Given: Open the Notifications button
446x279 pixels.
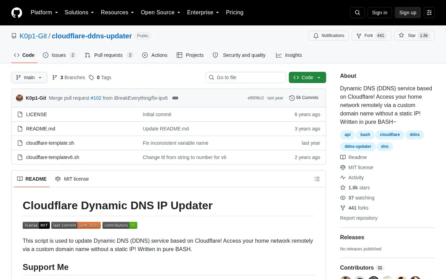Looking at the screenshot, I should [329, 36].
